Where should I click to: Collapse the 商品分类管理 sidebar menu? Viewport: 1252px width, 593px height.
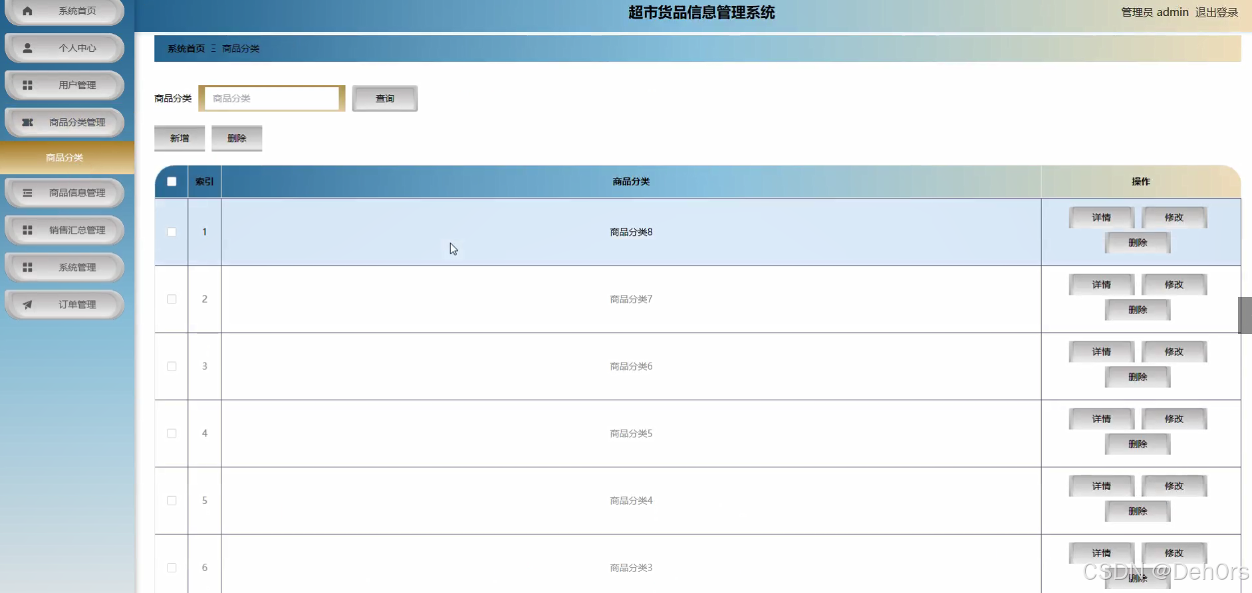pyautogui.click(x=64, y=122)
